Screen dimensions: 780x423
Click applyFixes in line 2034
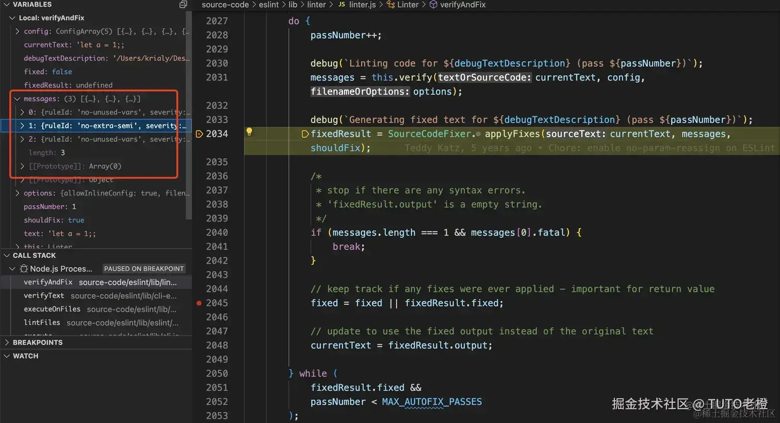click(512, 134)
